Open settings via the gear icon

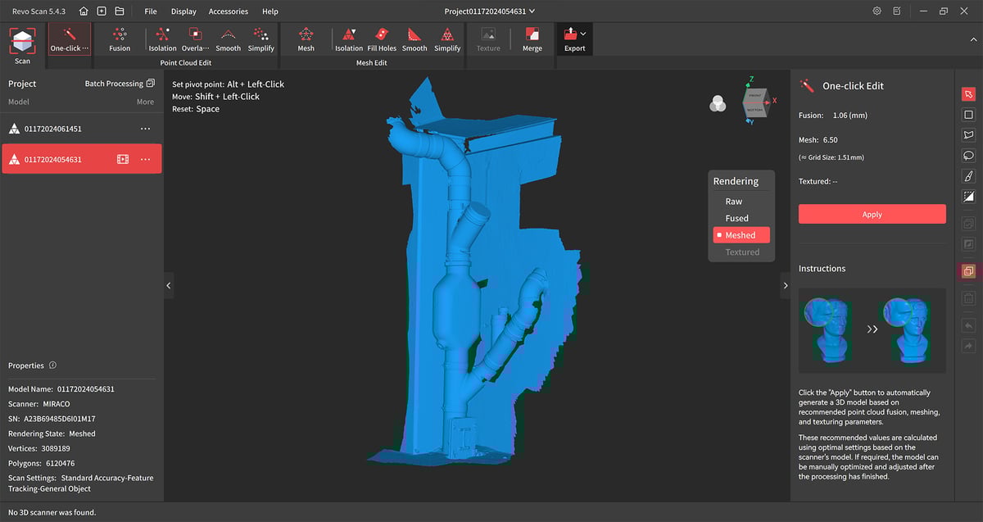pos(877,11)
